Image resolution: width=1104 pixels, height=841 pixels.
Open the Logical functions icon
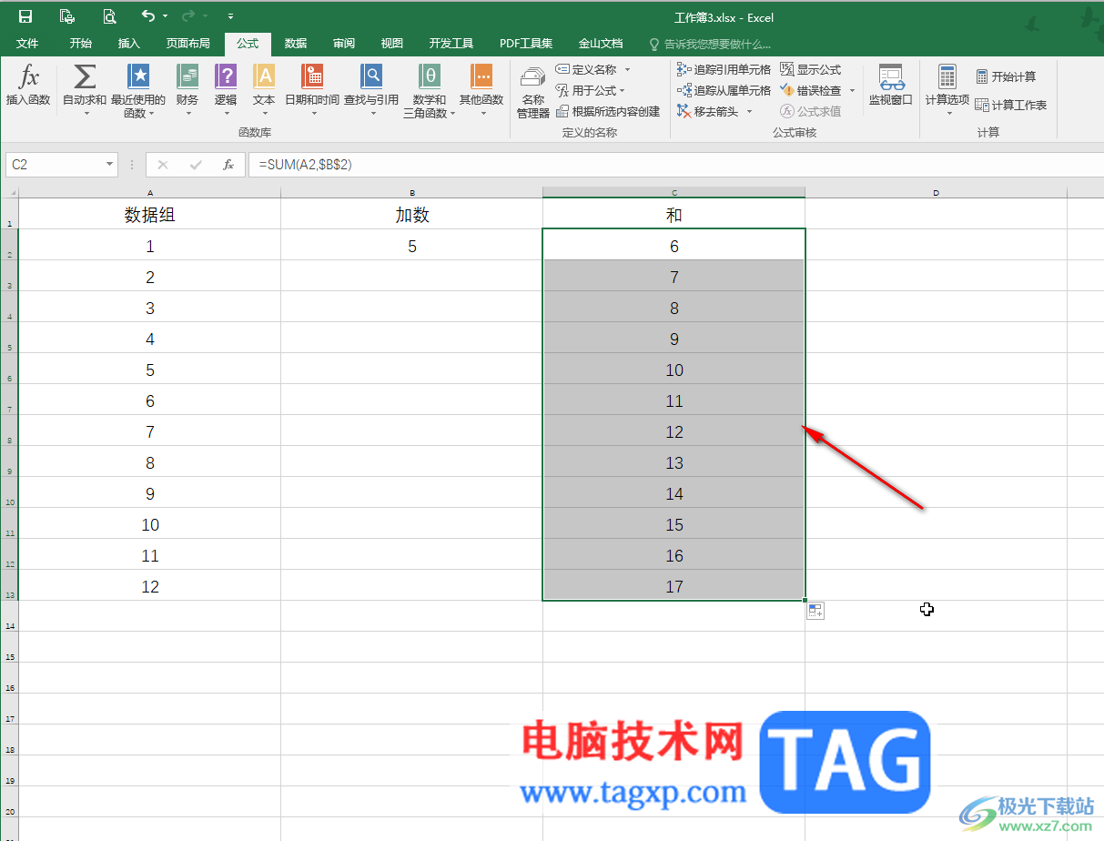[226, 77]
